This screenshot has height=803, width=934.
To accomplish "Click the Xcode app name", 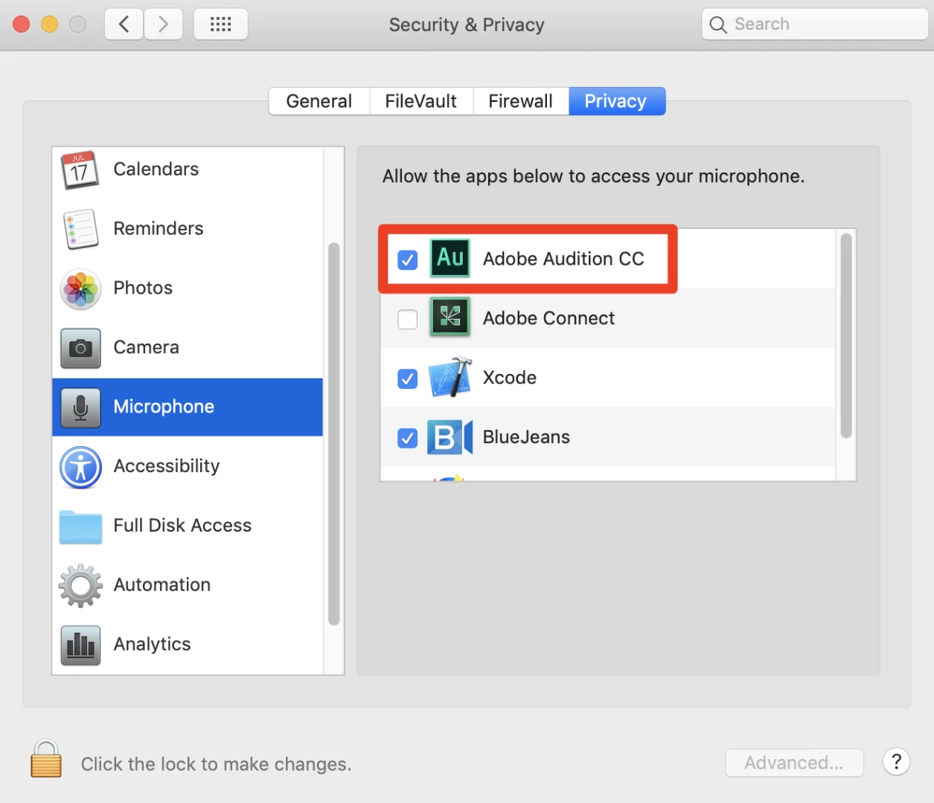I will [510, 378].
